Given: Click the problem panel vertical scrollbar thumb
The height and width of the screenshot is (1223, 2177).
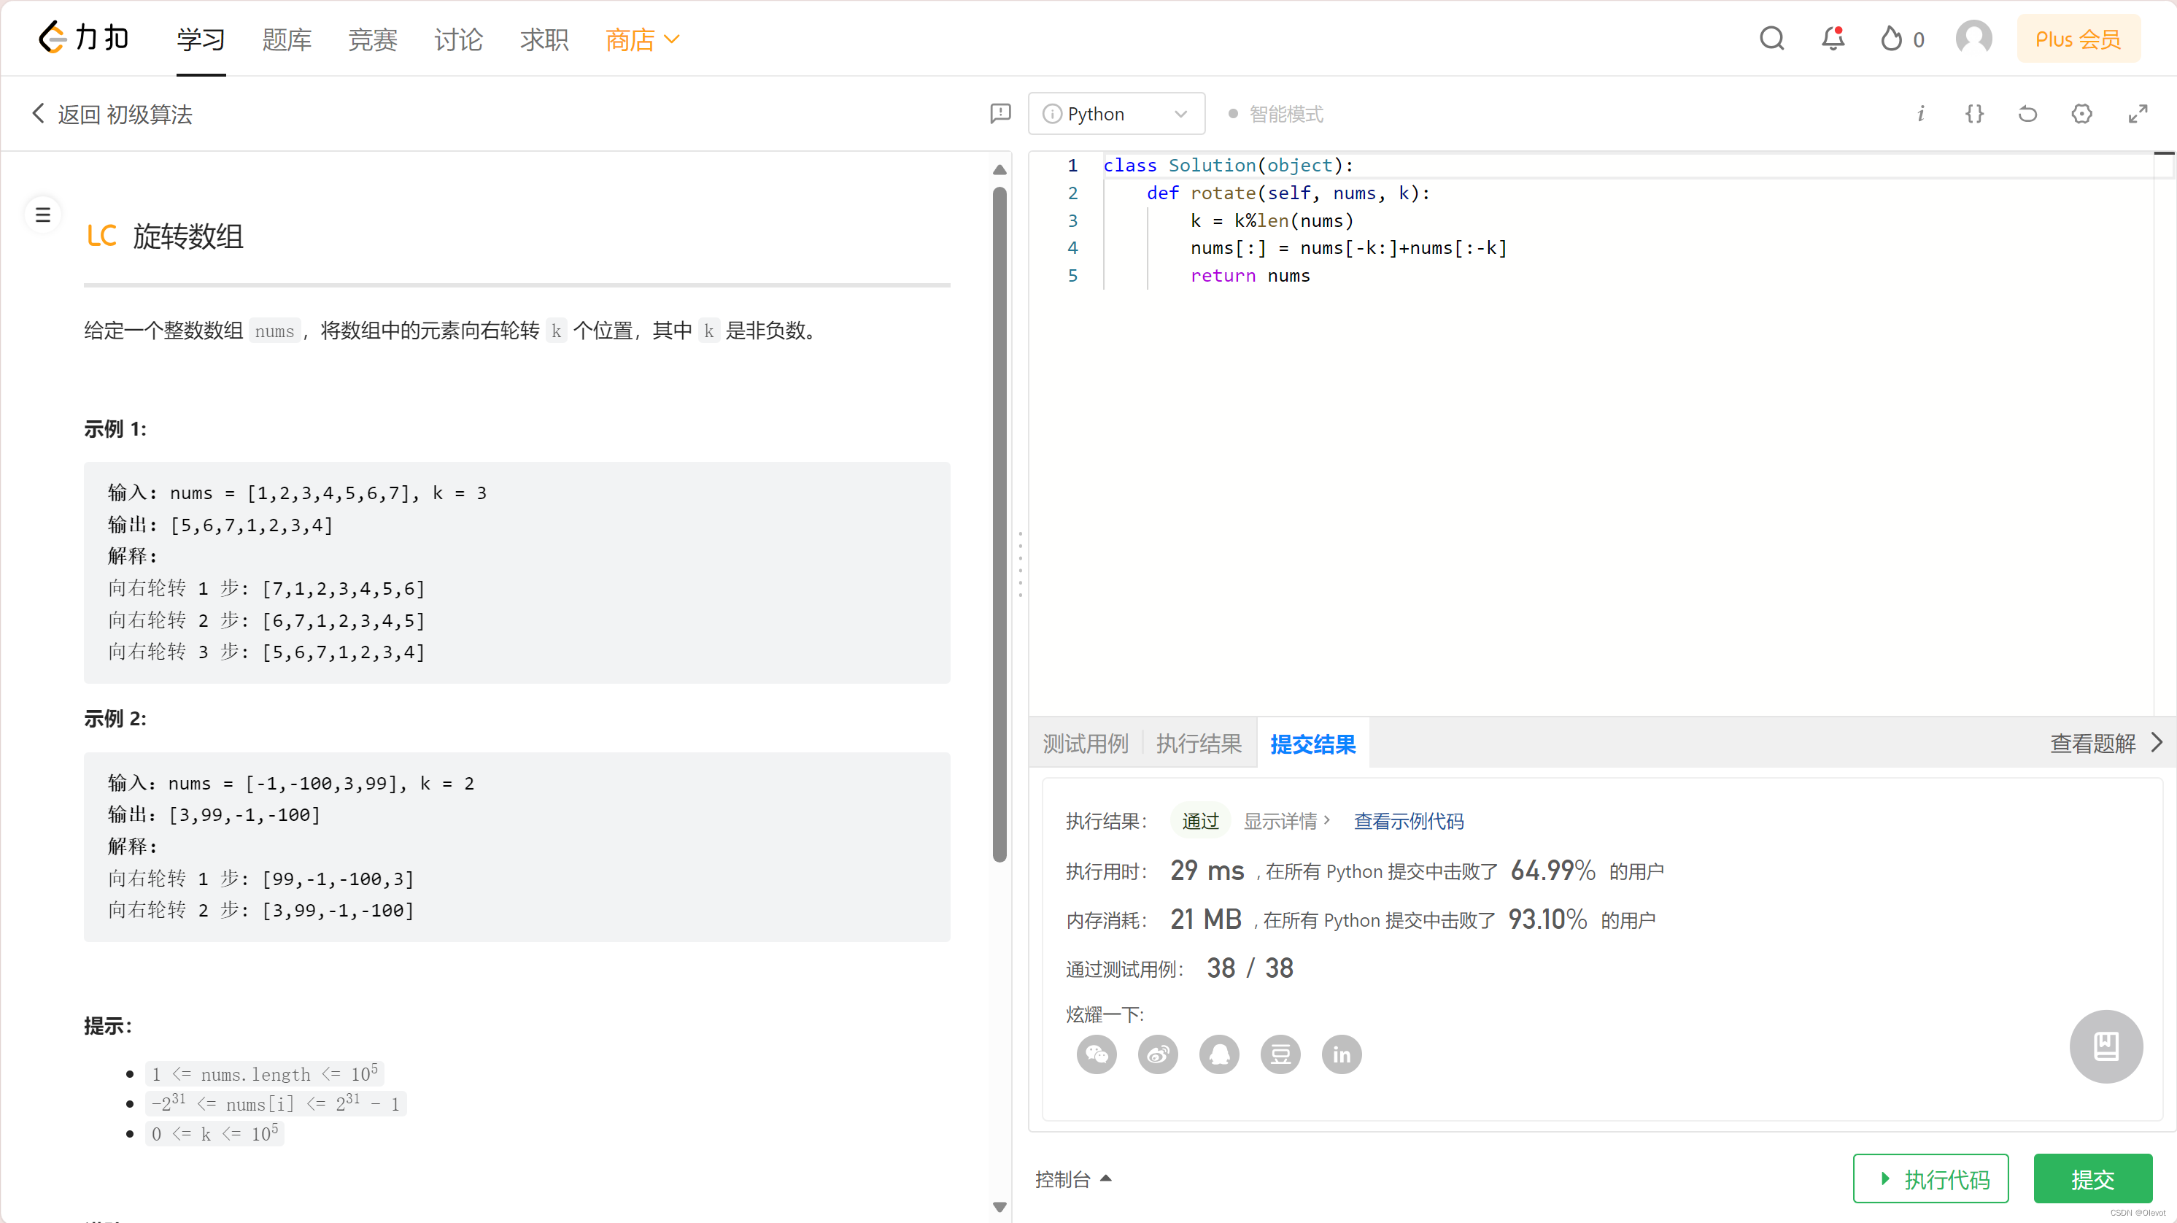Looking at the screenshot, I should tap(999, 524).
